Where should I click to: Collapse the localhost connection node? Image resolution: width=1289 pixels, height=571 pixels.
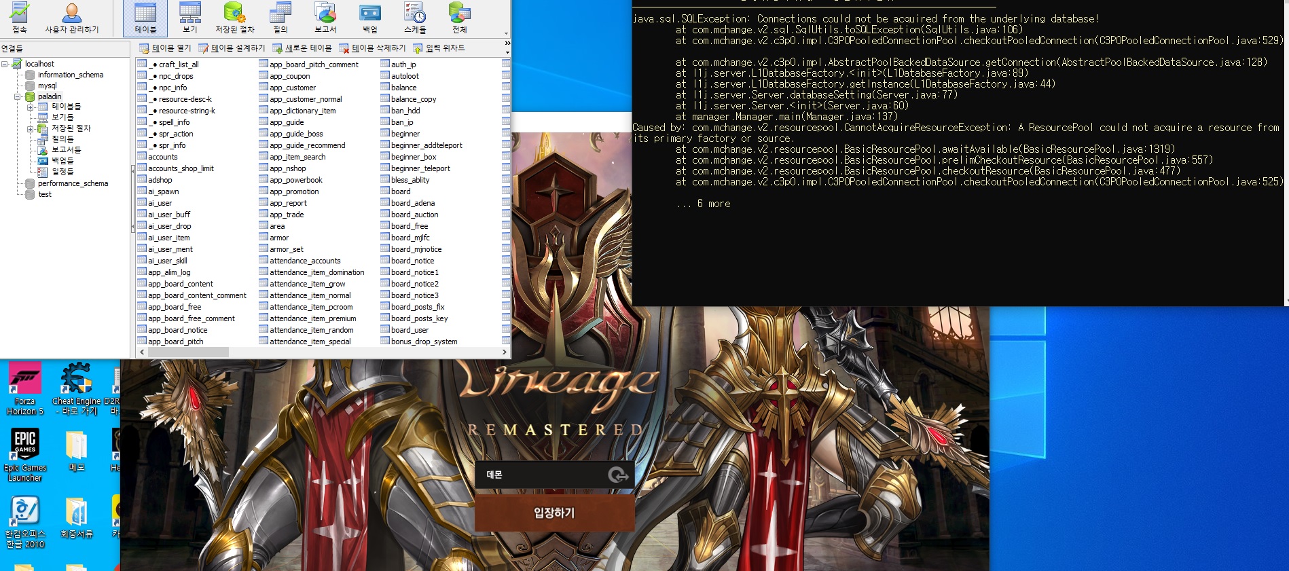[5, 64]
